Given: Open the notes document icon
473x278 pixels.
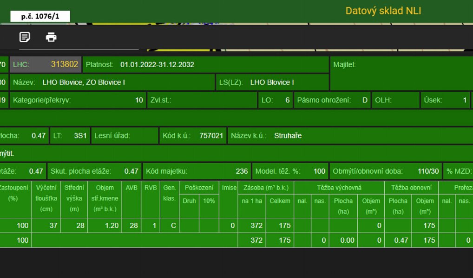Looking at the screenshot, I should coord(25,37).
